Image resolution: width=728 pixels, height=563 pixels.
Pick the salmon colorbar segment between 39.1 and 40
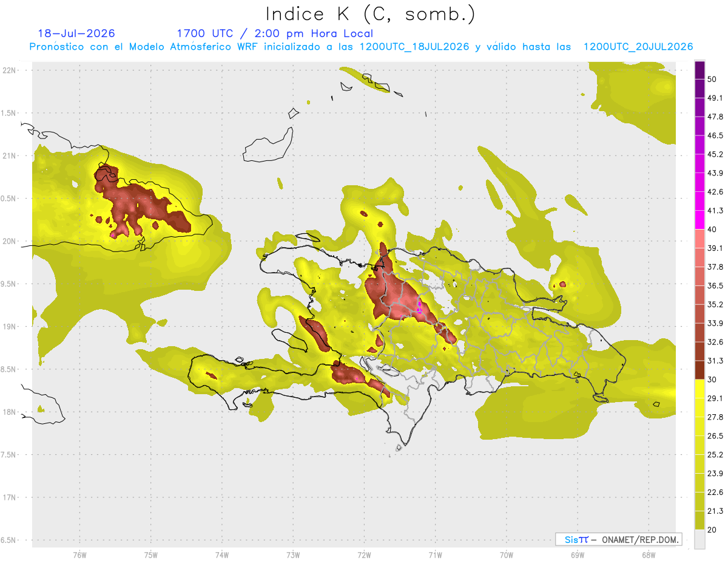(x=699, y=239)
